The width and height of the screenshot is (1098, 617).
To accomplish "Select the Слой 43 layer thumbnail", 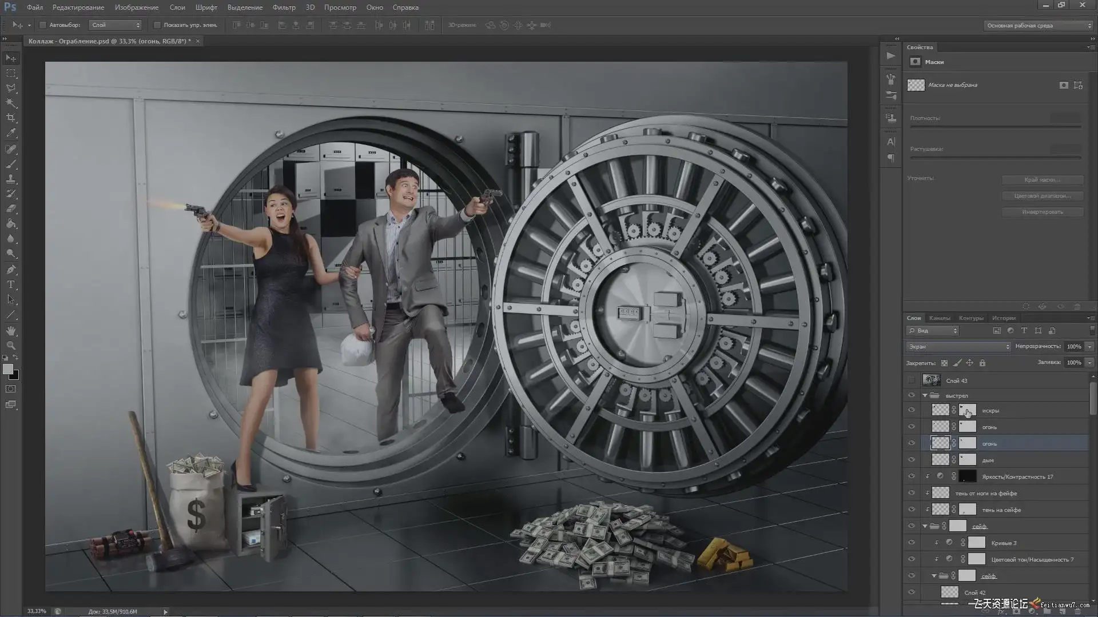I will (x=932, y=380).
